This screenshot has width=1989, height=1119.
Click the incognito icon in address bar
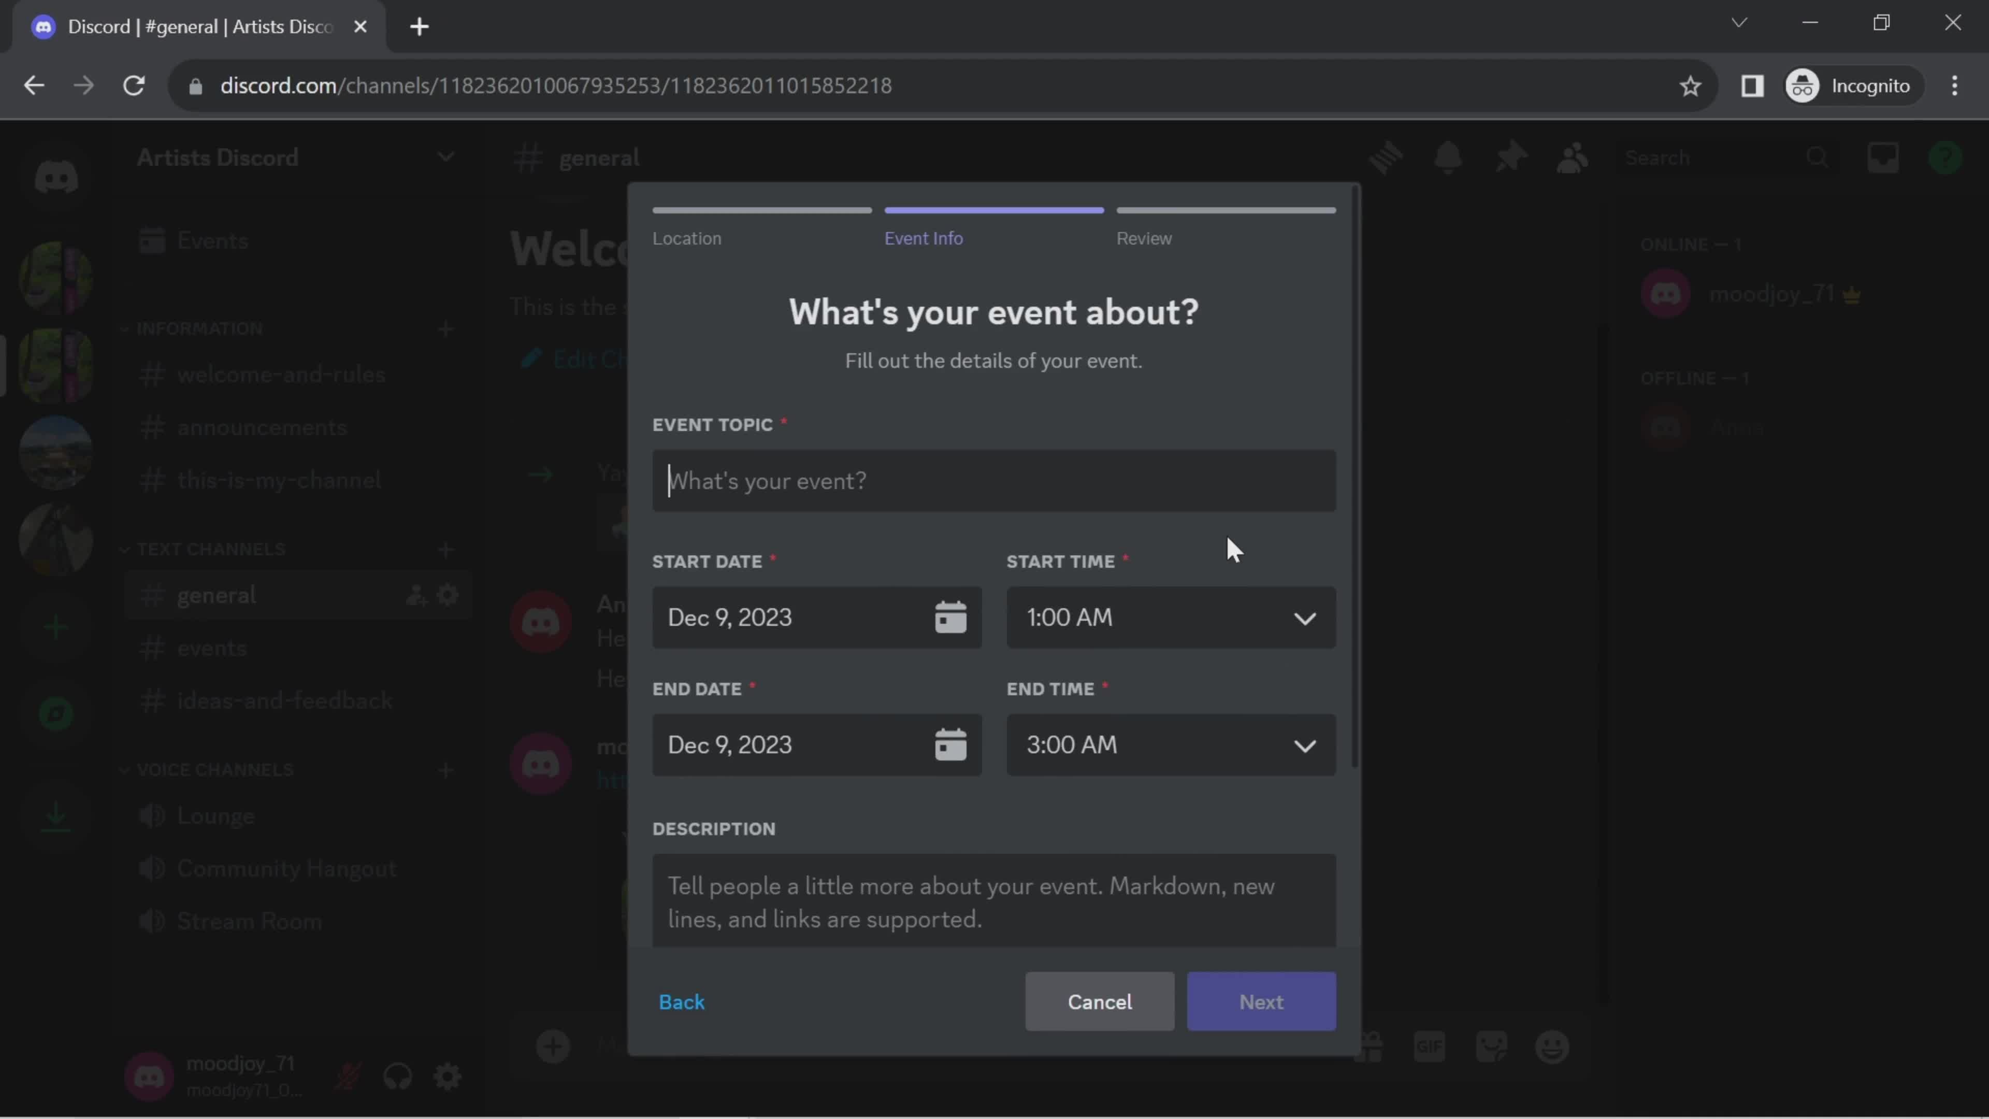pos(1805,85)
